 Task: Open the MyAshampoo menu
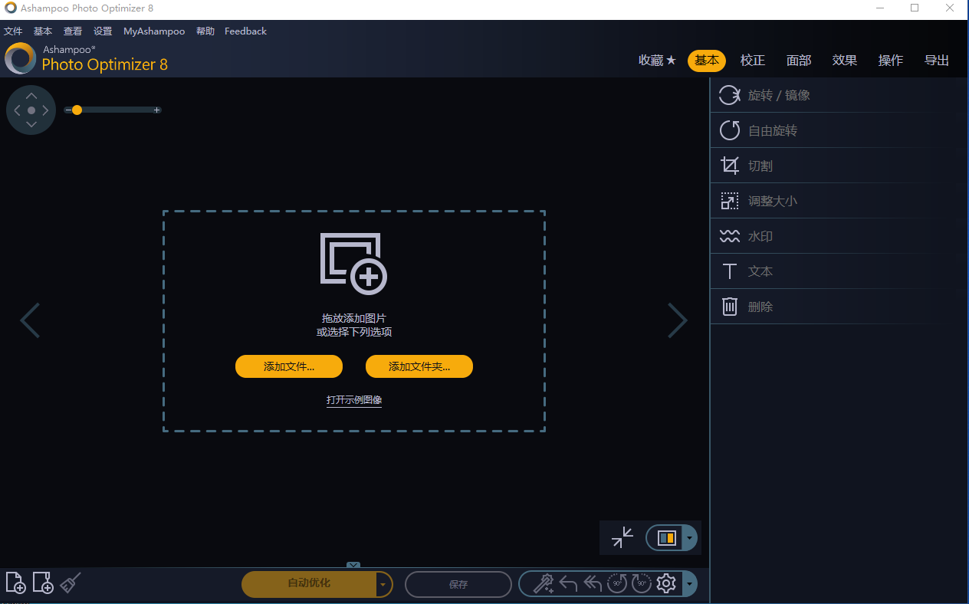click(x=154, y=31)
